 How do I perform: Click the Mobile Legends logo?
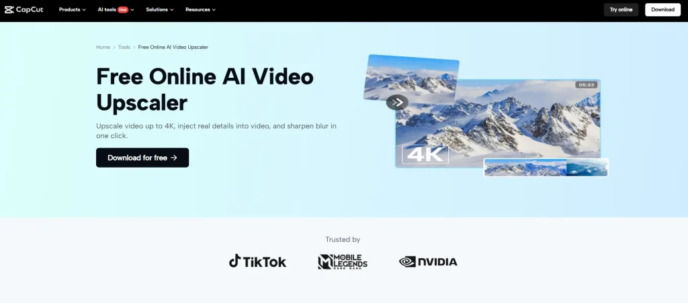[343, 262]
